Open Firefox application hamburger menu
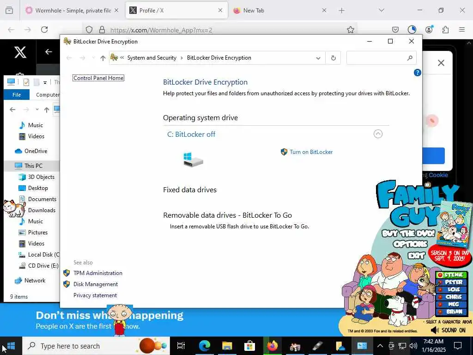The width and height of the screenshot is (473, 355). coord(461,30)
